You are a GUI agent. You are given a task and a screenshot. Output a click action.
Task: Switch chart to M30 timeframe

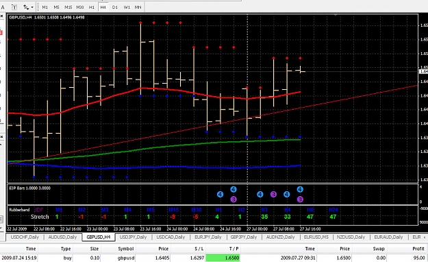pos(80,8)
